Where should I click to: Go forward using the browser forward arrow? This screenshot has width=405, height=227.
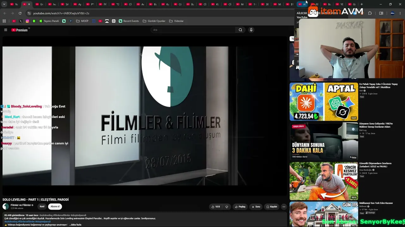tap(12, 13)
